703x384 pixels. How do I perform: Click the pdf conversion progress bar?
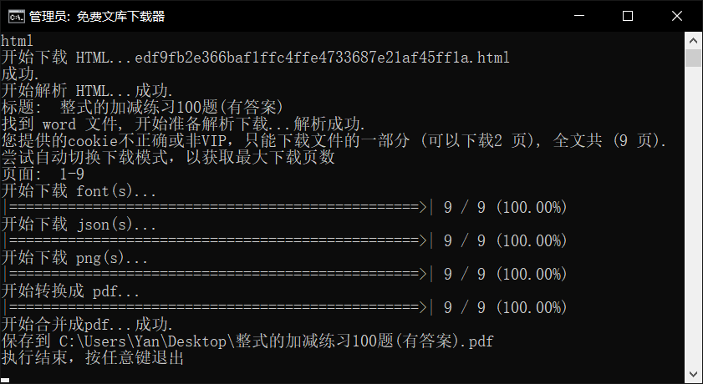tap(217, 308)
